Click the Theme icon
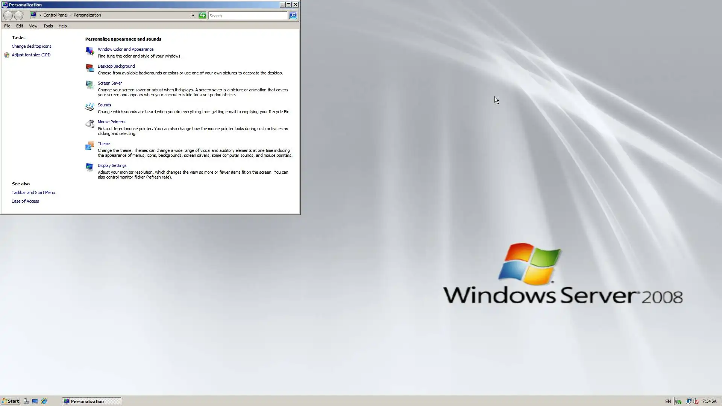Viewport: 722px width, 406px height. pos(89,145)
